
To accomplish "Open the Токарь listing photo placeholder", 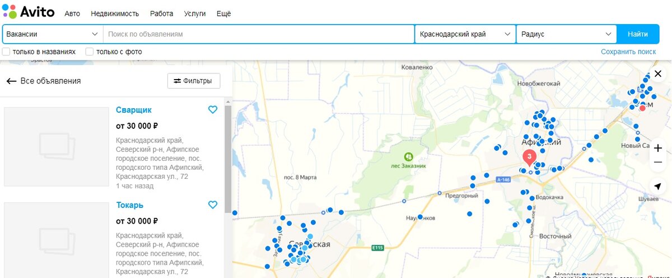I will point(57,240).
